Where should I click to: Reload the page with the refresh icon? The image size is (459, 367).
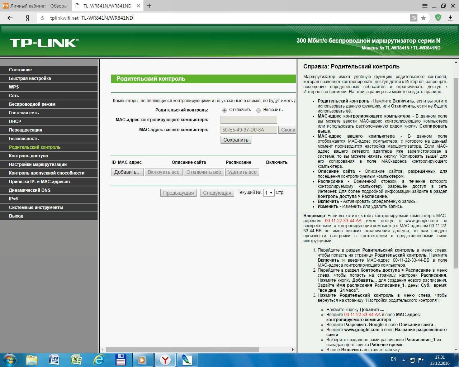[42, 18]
